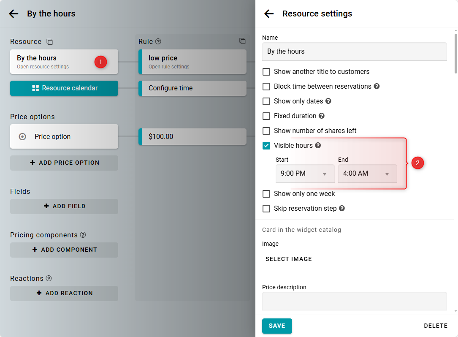This screenshot has height=337, width=458.
Task: Open the End time dropdown
Action: pos(367,174)
